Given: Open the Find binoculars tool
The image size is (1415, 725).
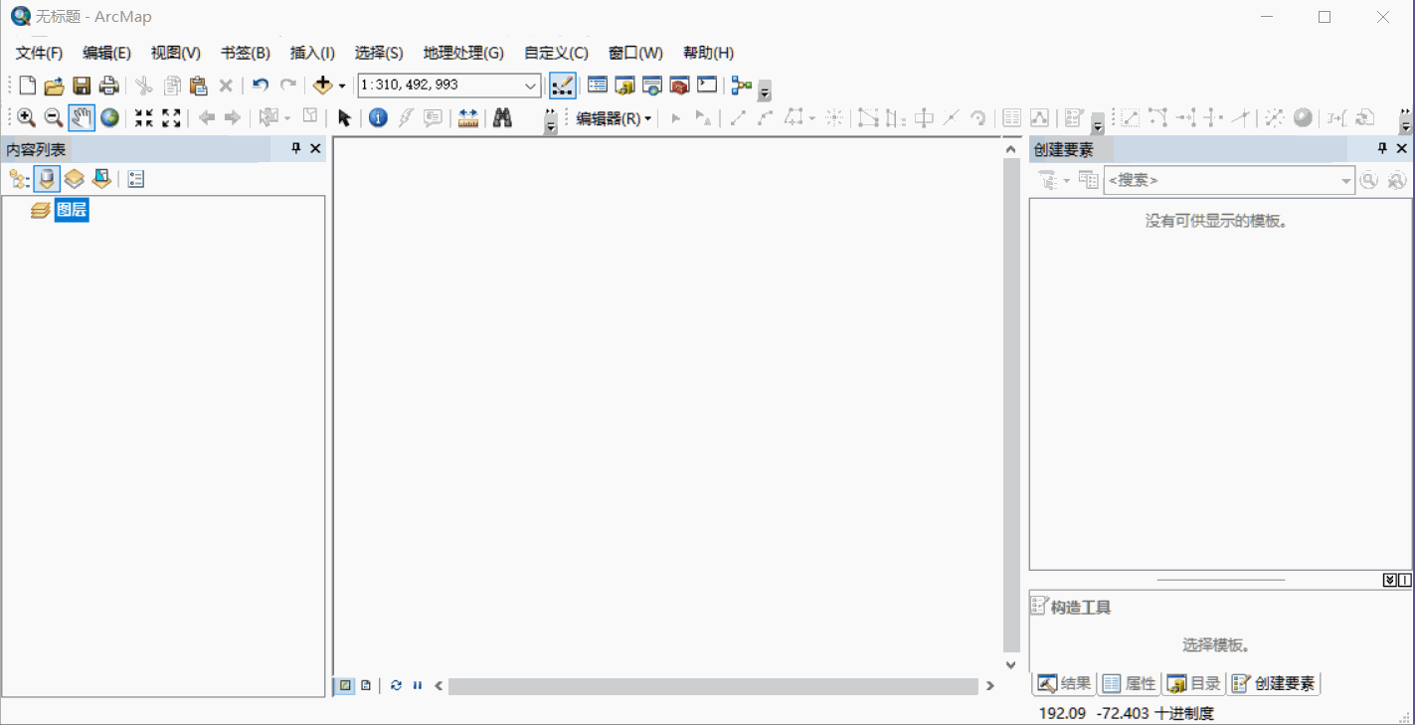Looking at the screenshot, I should point(502,118).
